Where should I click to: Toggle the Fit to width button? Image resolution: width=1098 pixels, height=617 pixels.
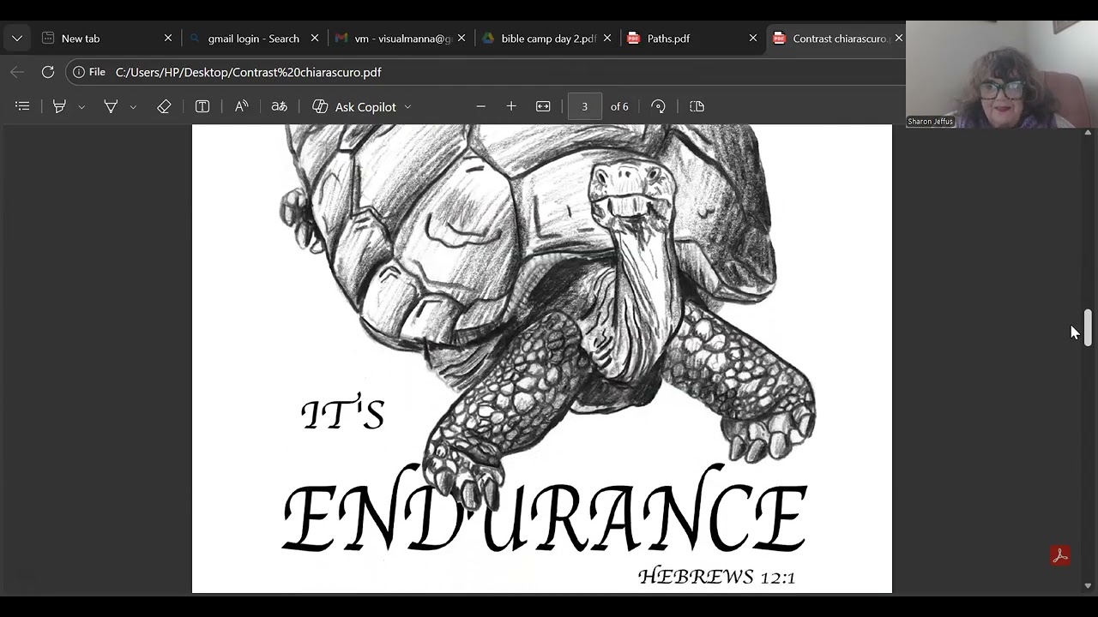point(543,106)
